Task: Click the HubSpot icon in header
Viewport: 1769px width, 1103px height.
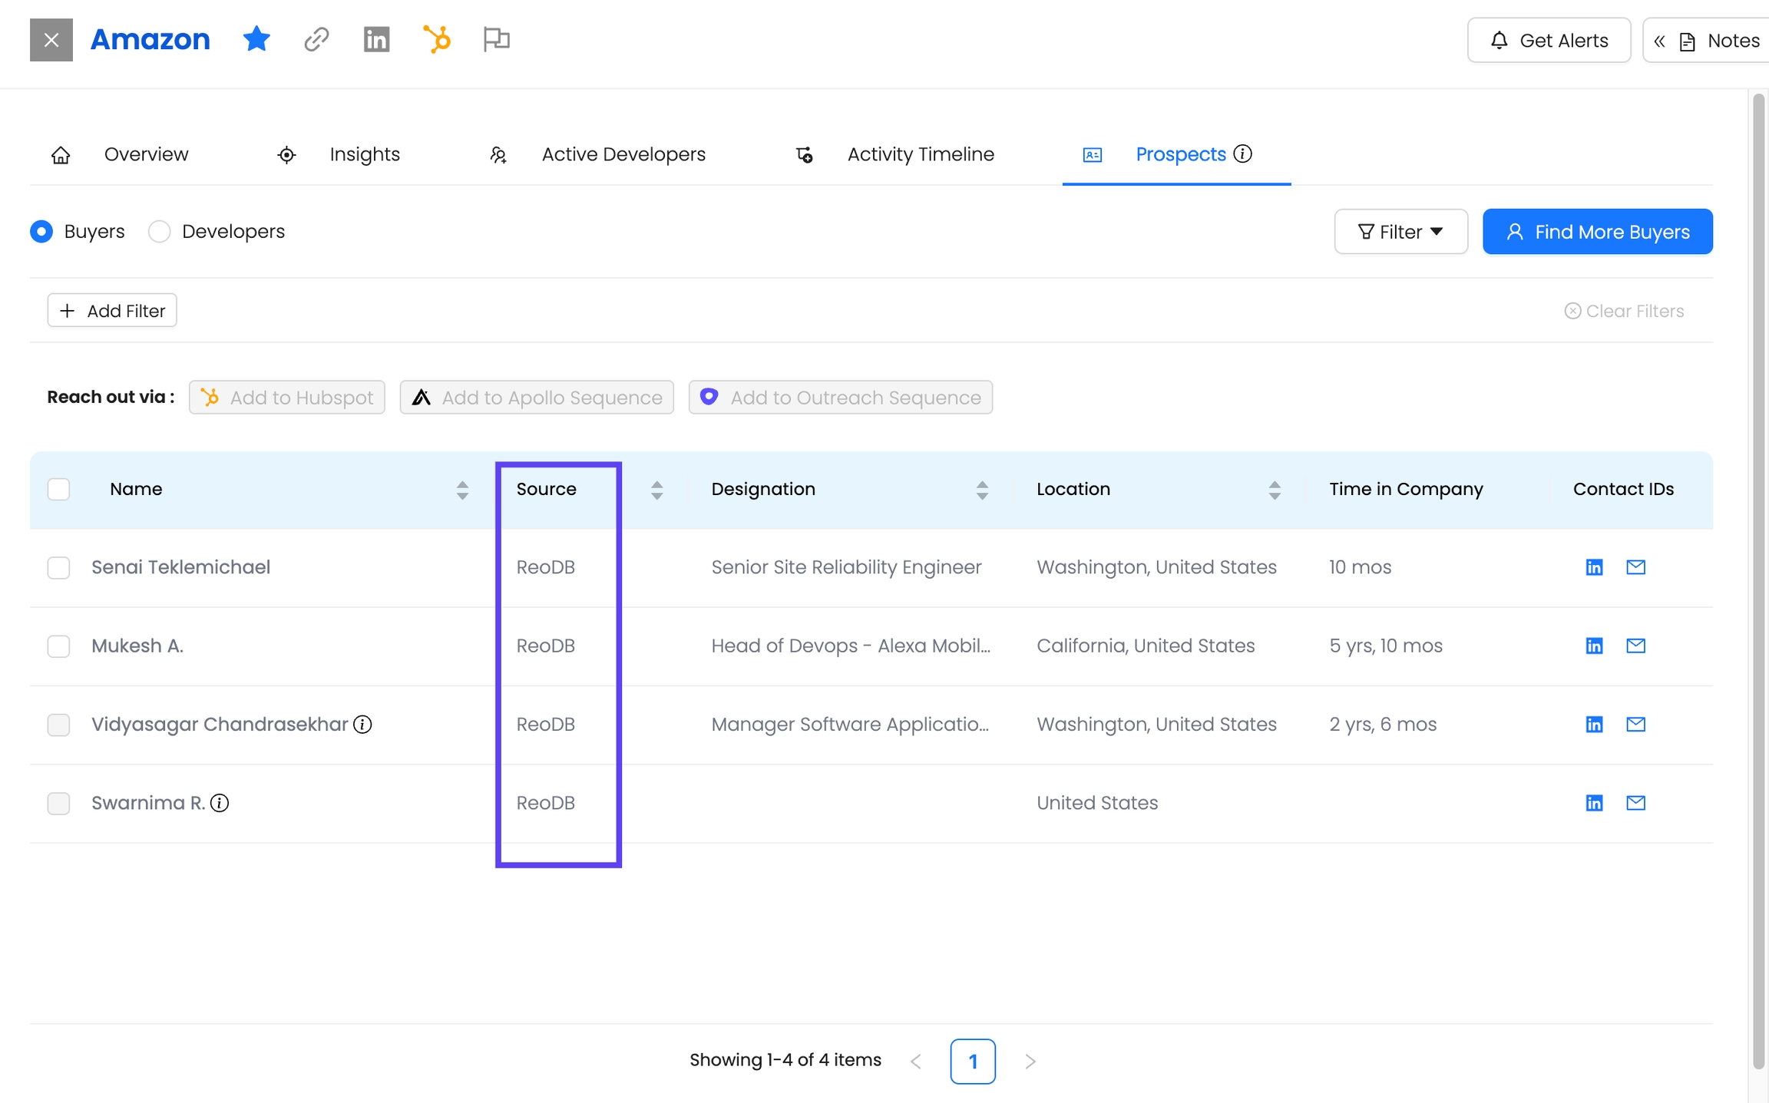Action: (437, 39)
